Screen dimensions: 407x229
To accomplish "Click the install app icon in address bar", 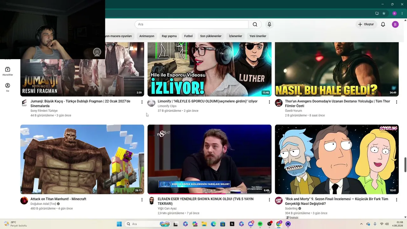I will pos(377,13).
